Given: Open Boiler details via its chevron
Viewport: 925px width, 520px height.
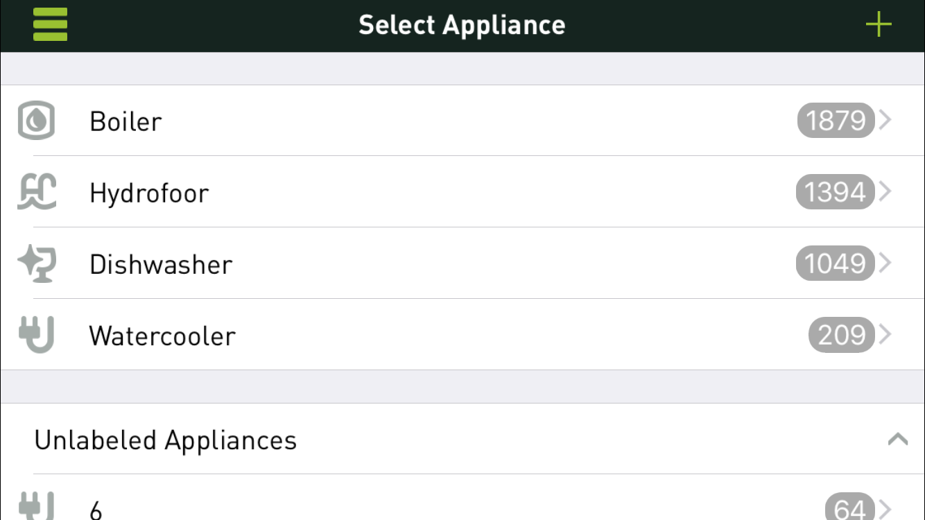Looking at the screenshot, I should pyautogui.click(x=885, y=121).
